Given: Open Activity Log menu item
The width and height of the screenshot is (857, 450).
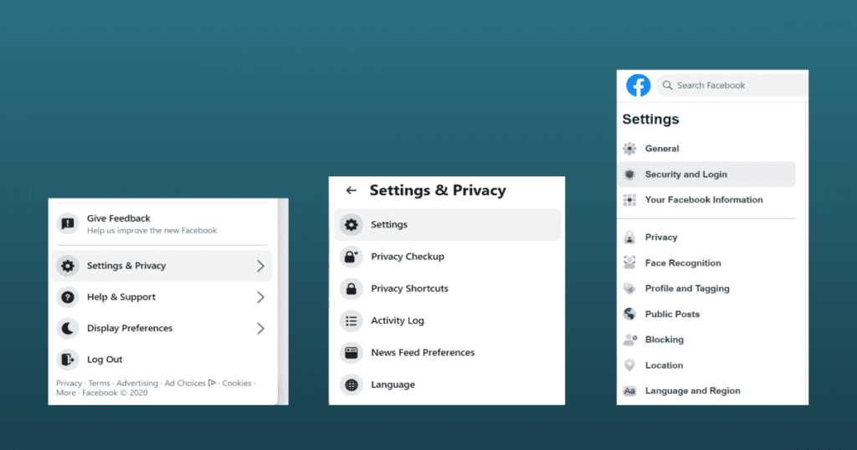Looking at the screenshot, I should (x=448, y=320).
